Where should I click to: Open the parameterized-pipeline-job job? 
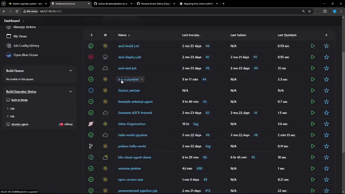coord(138,191)
